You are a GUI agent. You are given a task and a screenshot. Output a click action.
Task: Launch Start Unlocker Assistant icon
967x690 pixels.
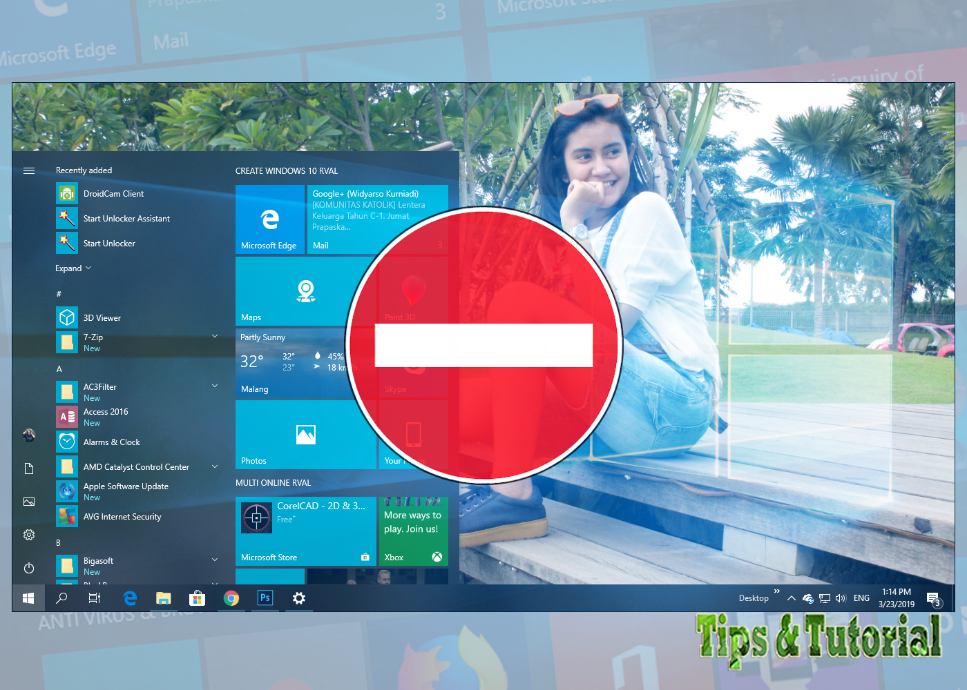click(x=67, y=218)
